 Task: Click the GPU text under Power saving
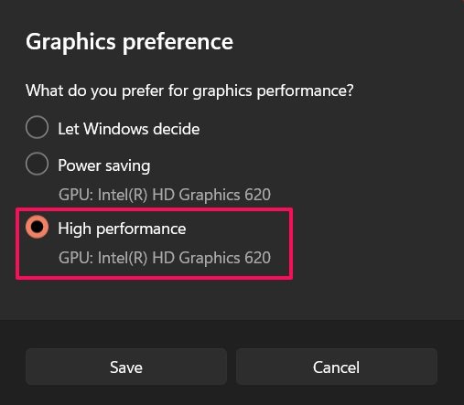(x=165, y=195)
